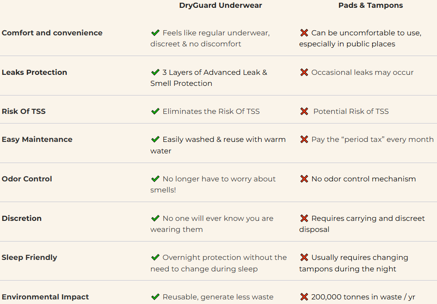Click green checkmark before Eliminates the Risk
The width and height of the screenshot is (437, 304).
pyautogui.click(x=155, y=111)
